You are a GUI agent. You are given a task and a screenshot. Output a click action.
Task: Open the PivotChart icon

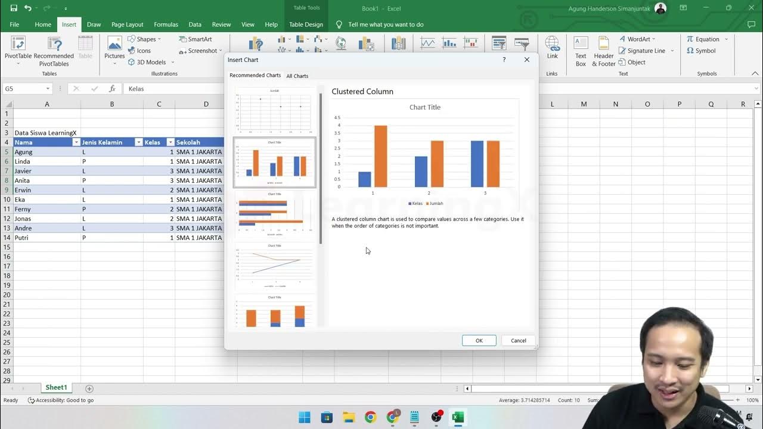[x=366, y=43]
